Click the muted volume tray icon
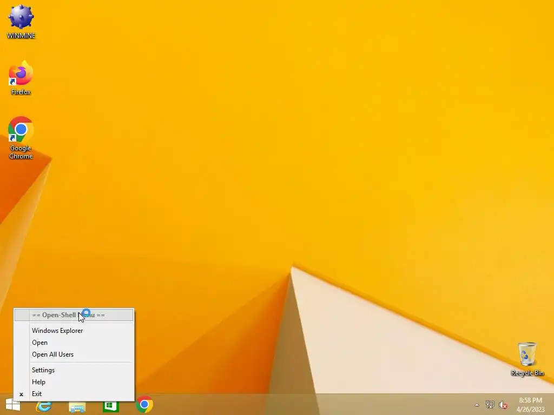 pyautogui.click(x=503, y=405)
